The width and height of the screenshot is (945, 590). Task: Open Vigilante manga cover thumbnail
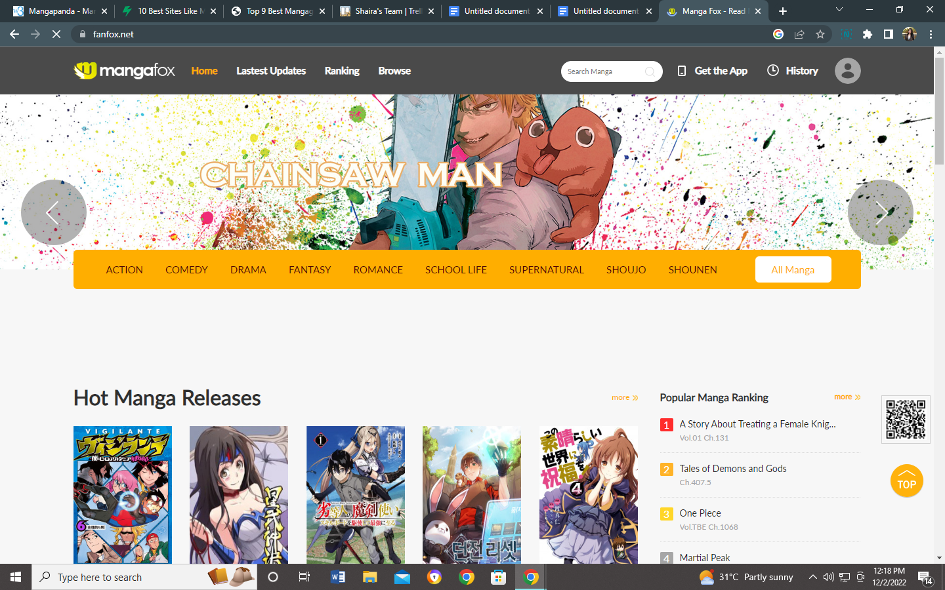[123, 495]
